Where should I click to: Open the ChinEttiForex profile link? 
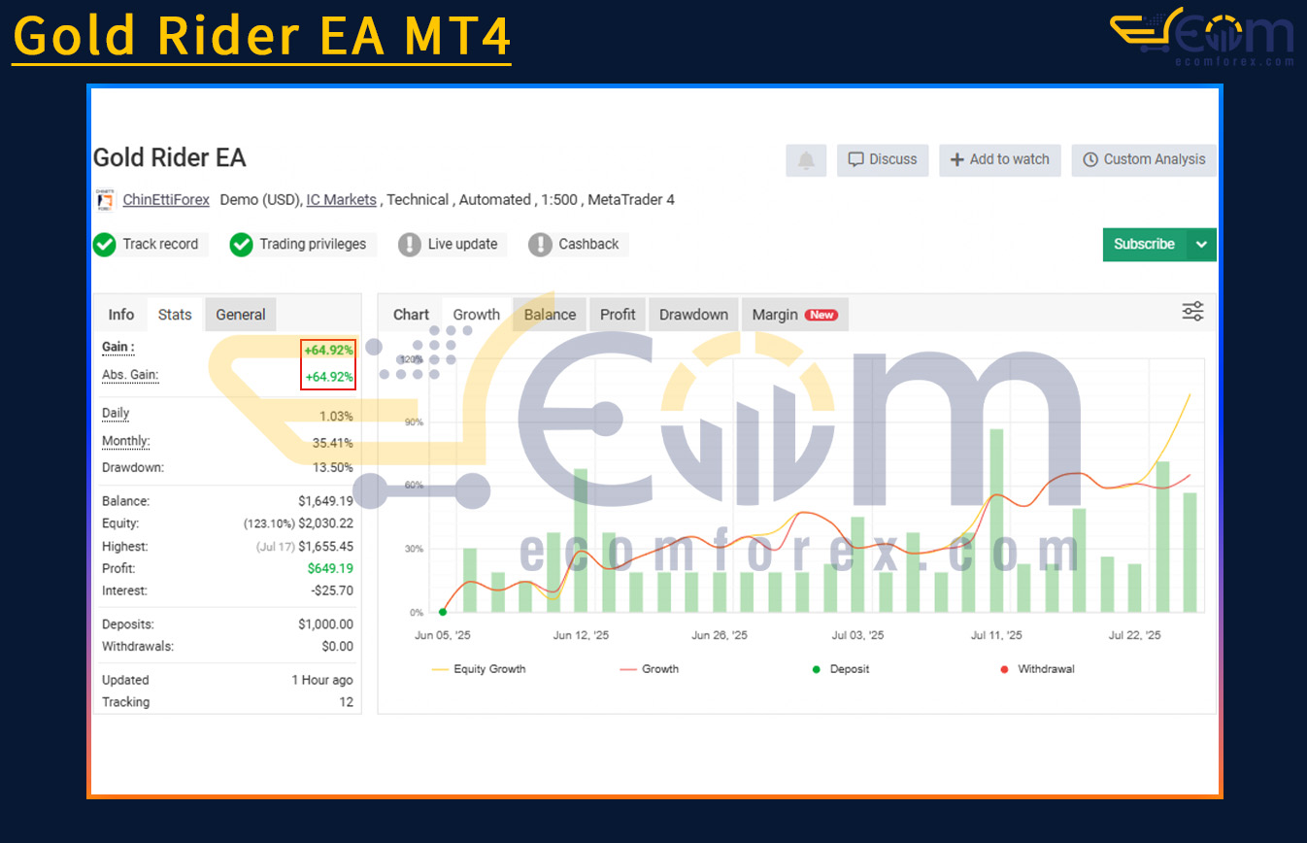(x=166, y=200)
